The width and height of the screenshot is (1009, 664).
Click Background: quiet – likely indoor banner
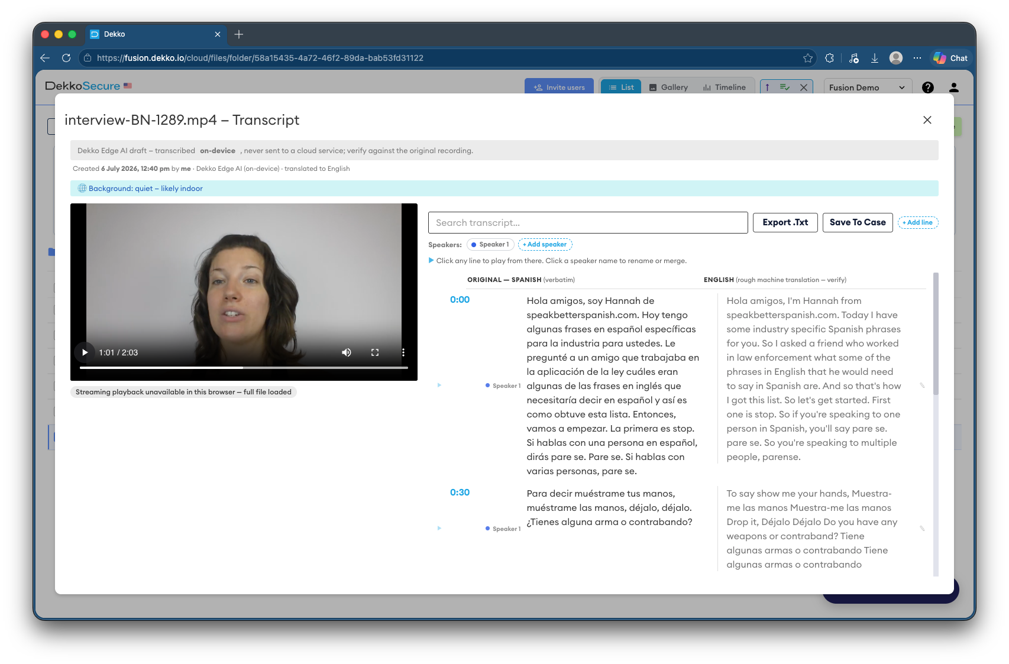(x=504, y=189)
